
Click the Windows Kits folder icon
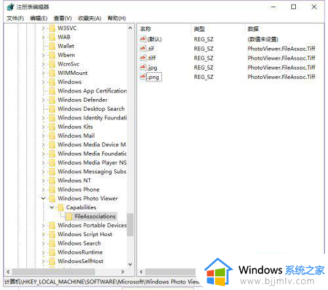point(52,127)
